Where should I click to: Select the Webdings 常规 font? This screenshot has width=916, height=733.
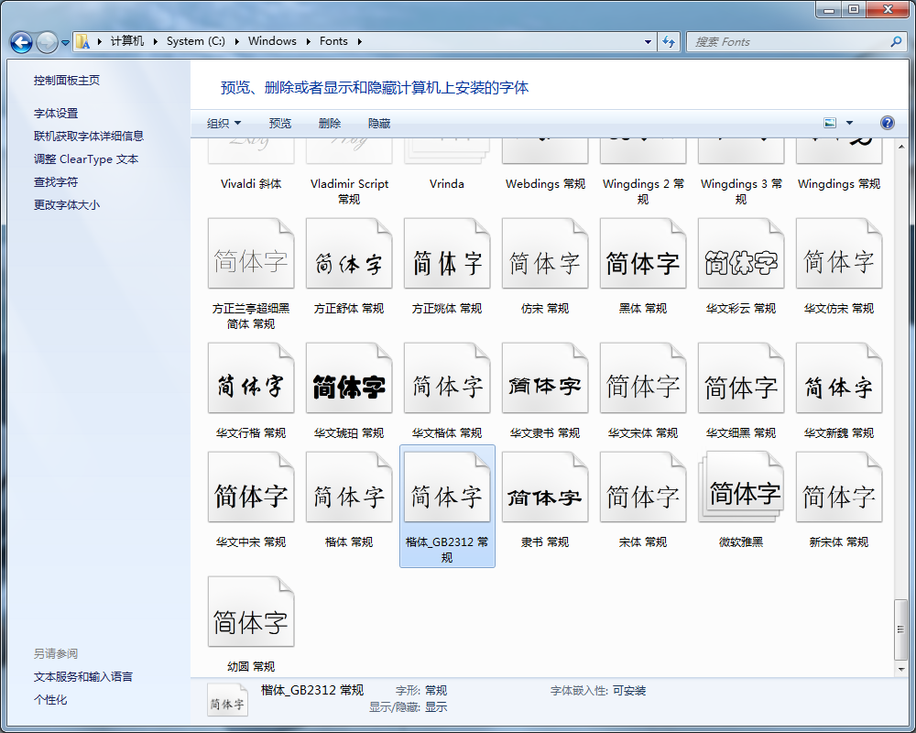[545, 167]
